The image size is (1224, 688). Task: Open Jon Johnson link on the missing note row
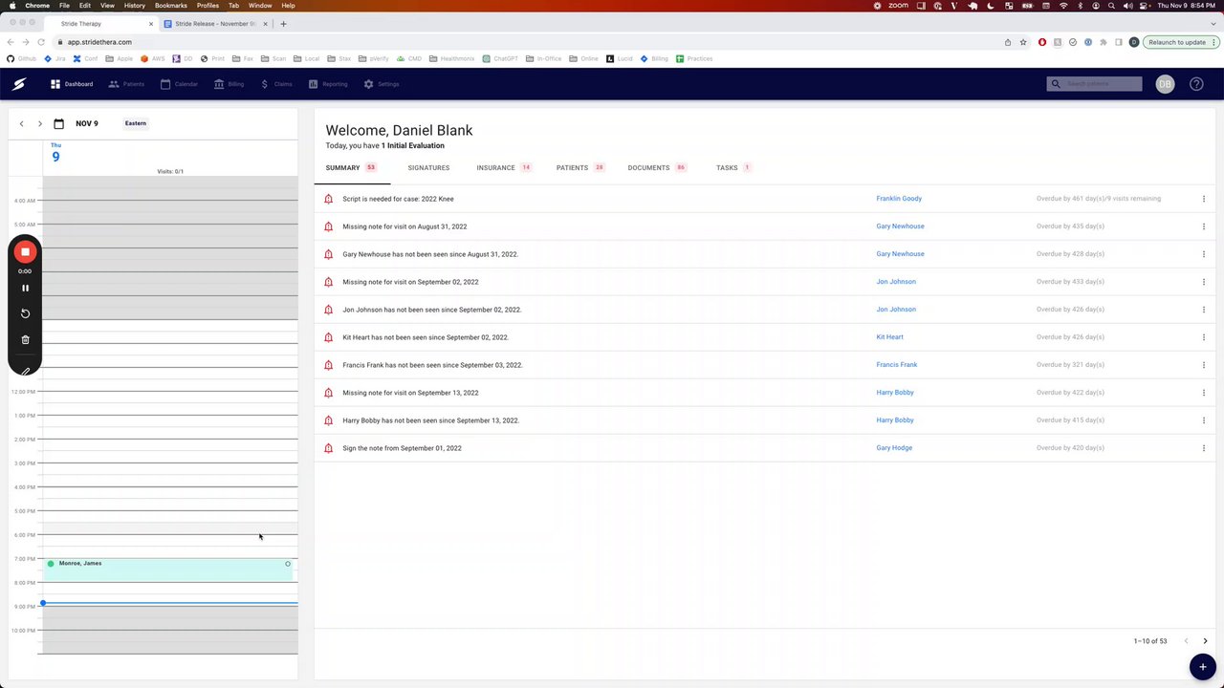896,282
